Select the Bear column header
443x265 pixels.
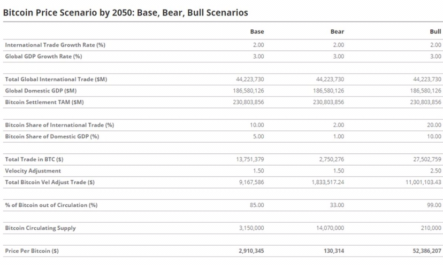[337, 32]
